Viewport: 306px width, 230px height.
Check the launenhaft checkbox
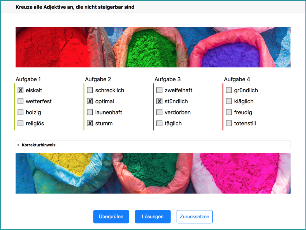tap(90, 112)
